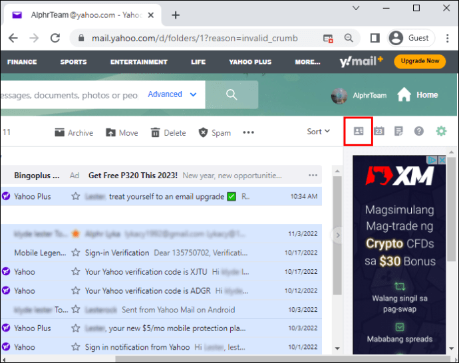This screenshot has height=363, width=459.
Task: Star the $5/mo mobile protection email
Action: (76, 328)
